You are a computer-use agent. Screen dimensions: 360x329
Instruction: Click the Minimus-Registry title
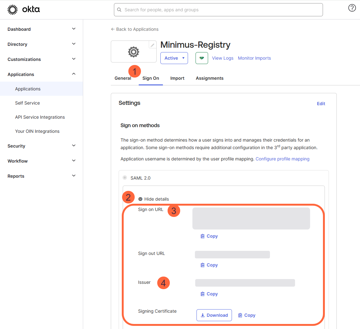(x=196, y=45)
